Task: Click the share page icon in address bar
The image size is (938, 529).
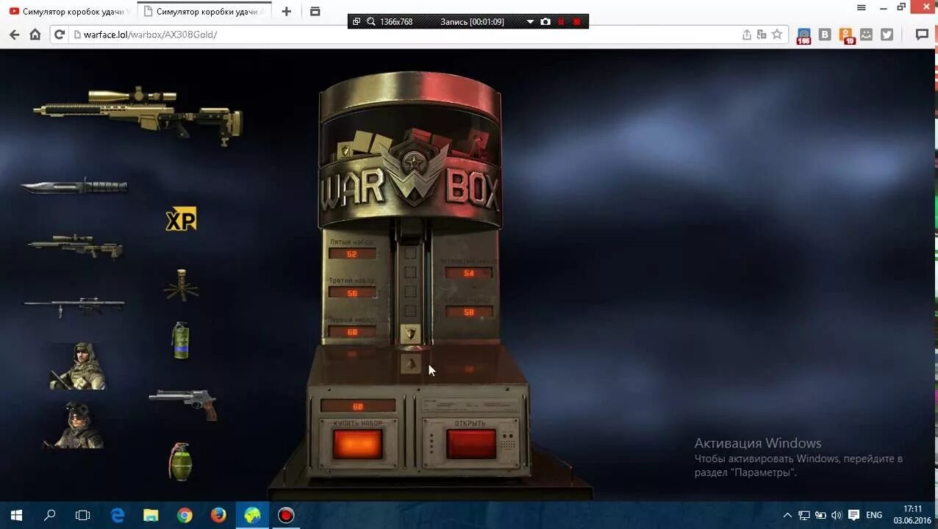Action: point(747,35)
